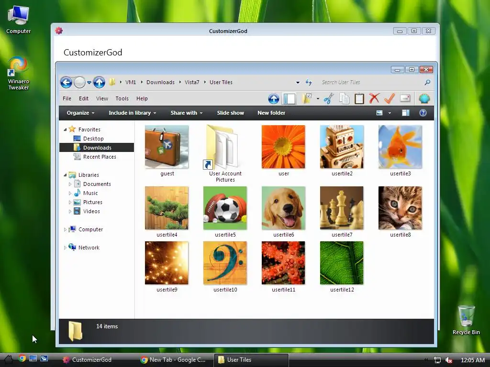Select the usertile5 sports balls image

(225, 208)
